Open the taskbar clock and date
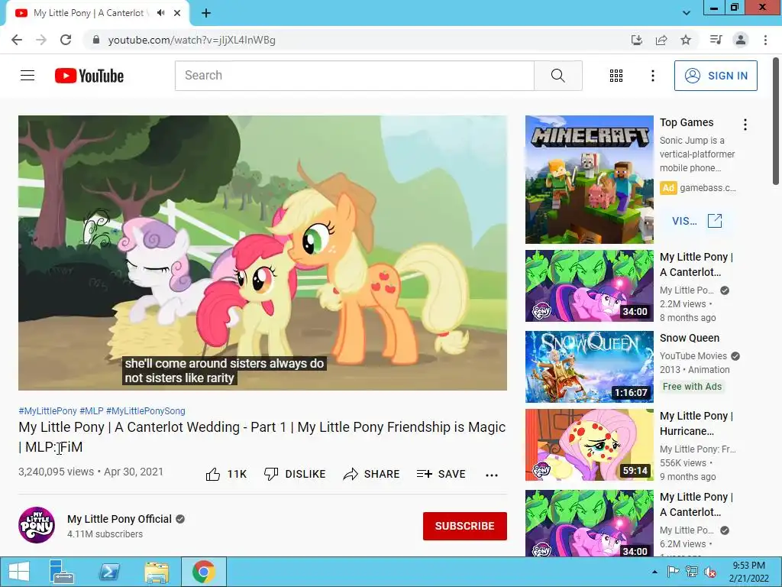The image size is (782, 587). (x=748, y=572)
